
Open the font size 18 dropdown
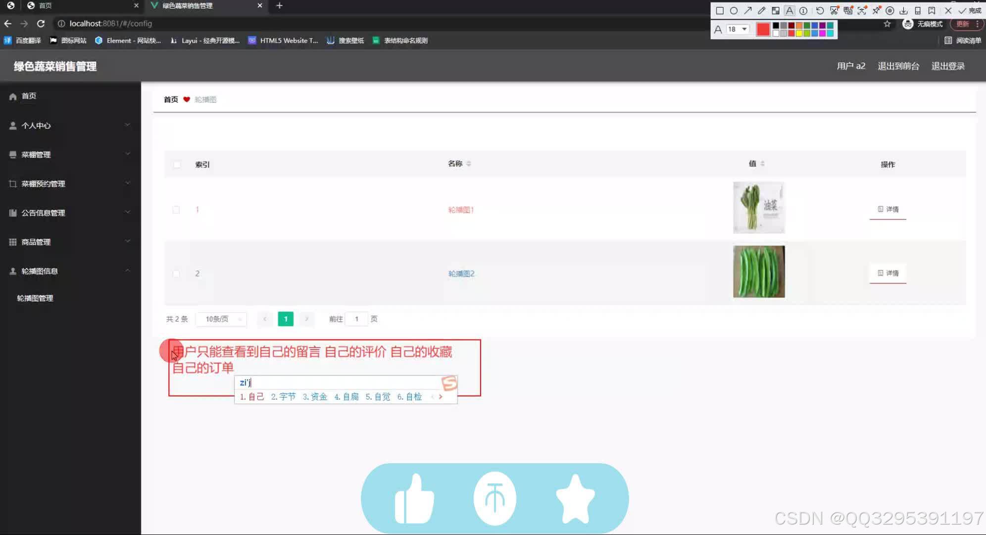[738, 29]
